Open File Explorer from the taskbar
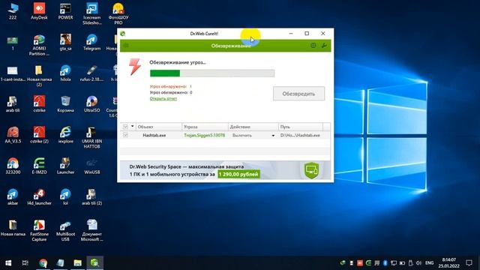Viewport: 480px width, 270px height. point(77,263)
